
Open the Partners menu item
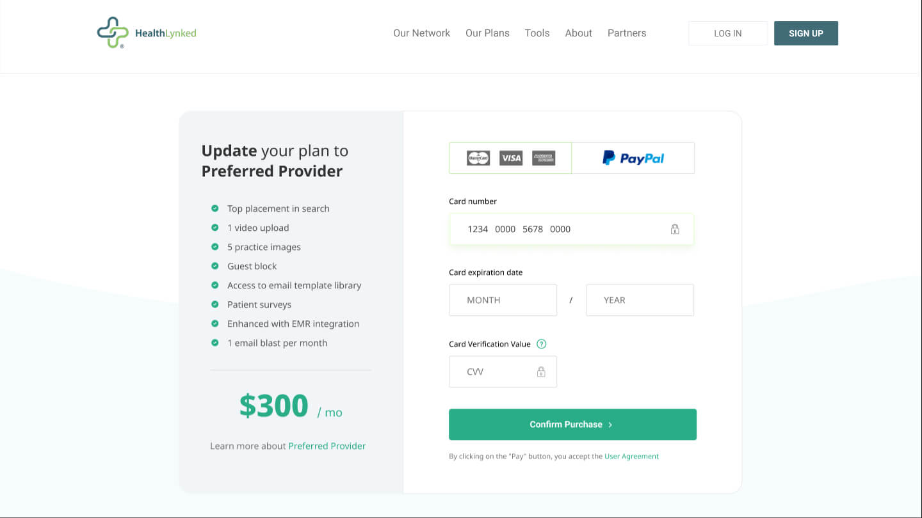(x=627, y=33)
